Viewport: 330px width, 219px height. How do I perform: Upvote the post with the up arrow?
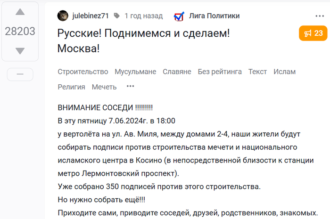(x=20, y=12)
